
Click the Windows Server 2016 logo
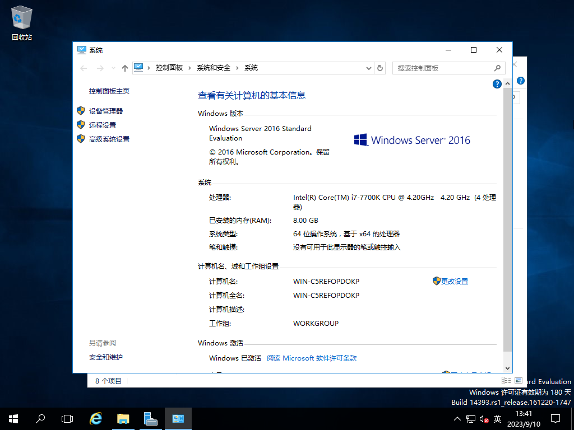[412, 140]
